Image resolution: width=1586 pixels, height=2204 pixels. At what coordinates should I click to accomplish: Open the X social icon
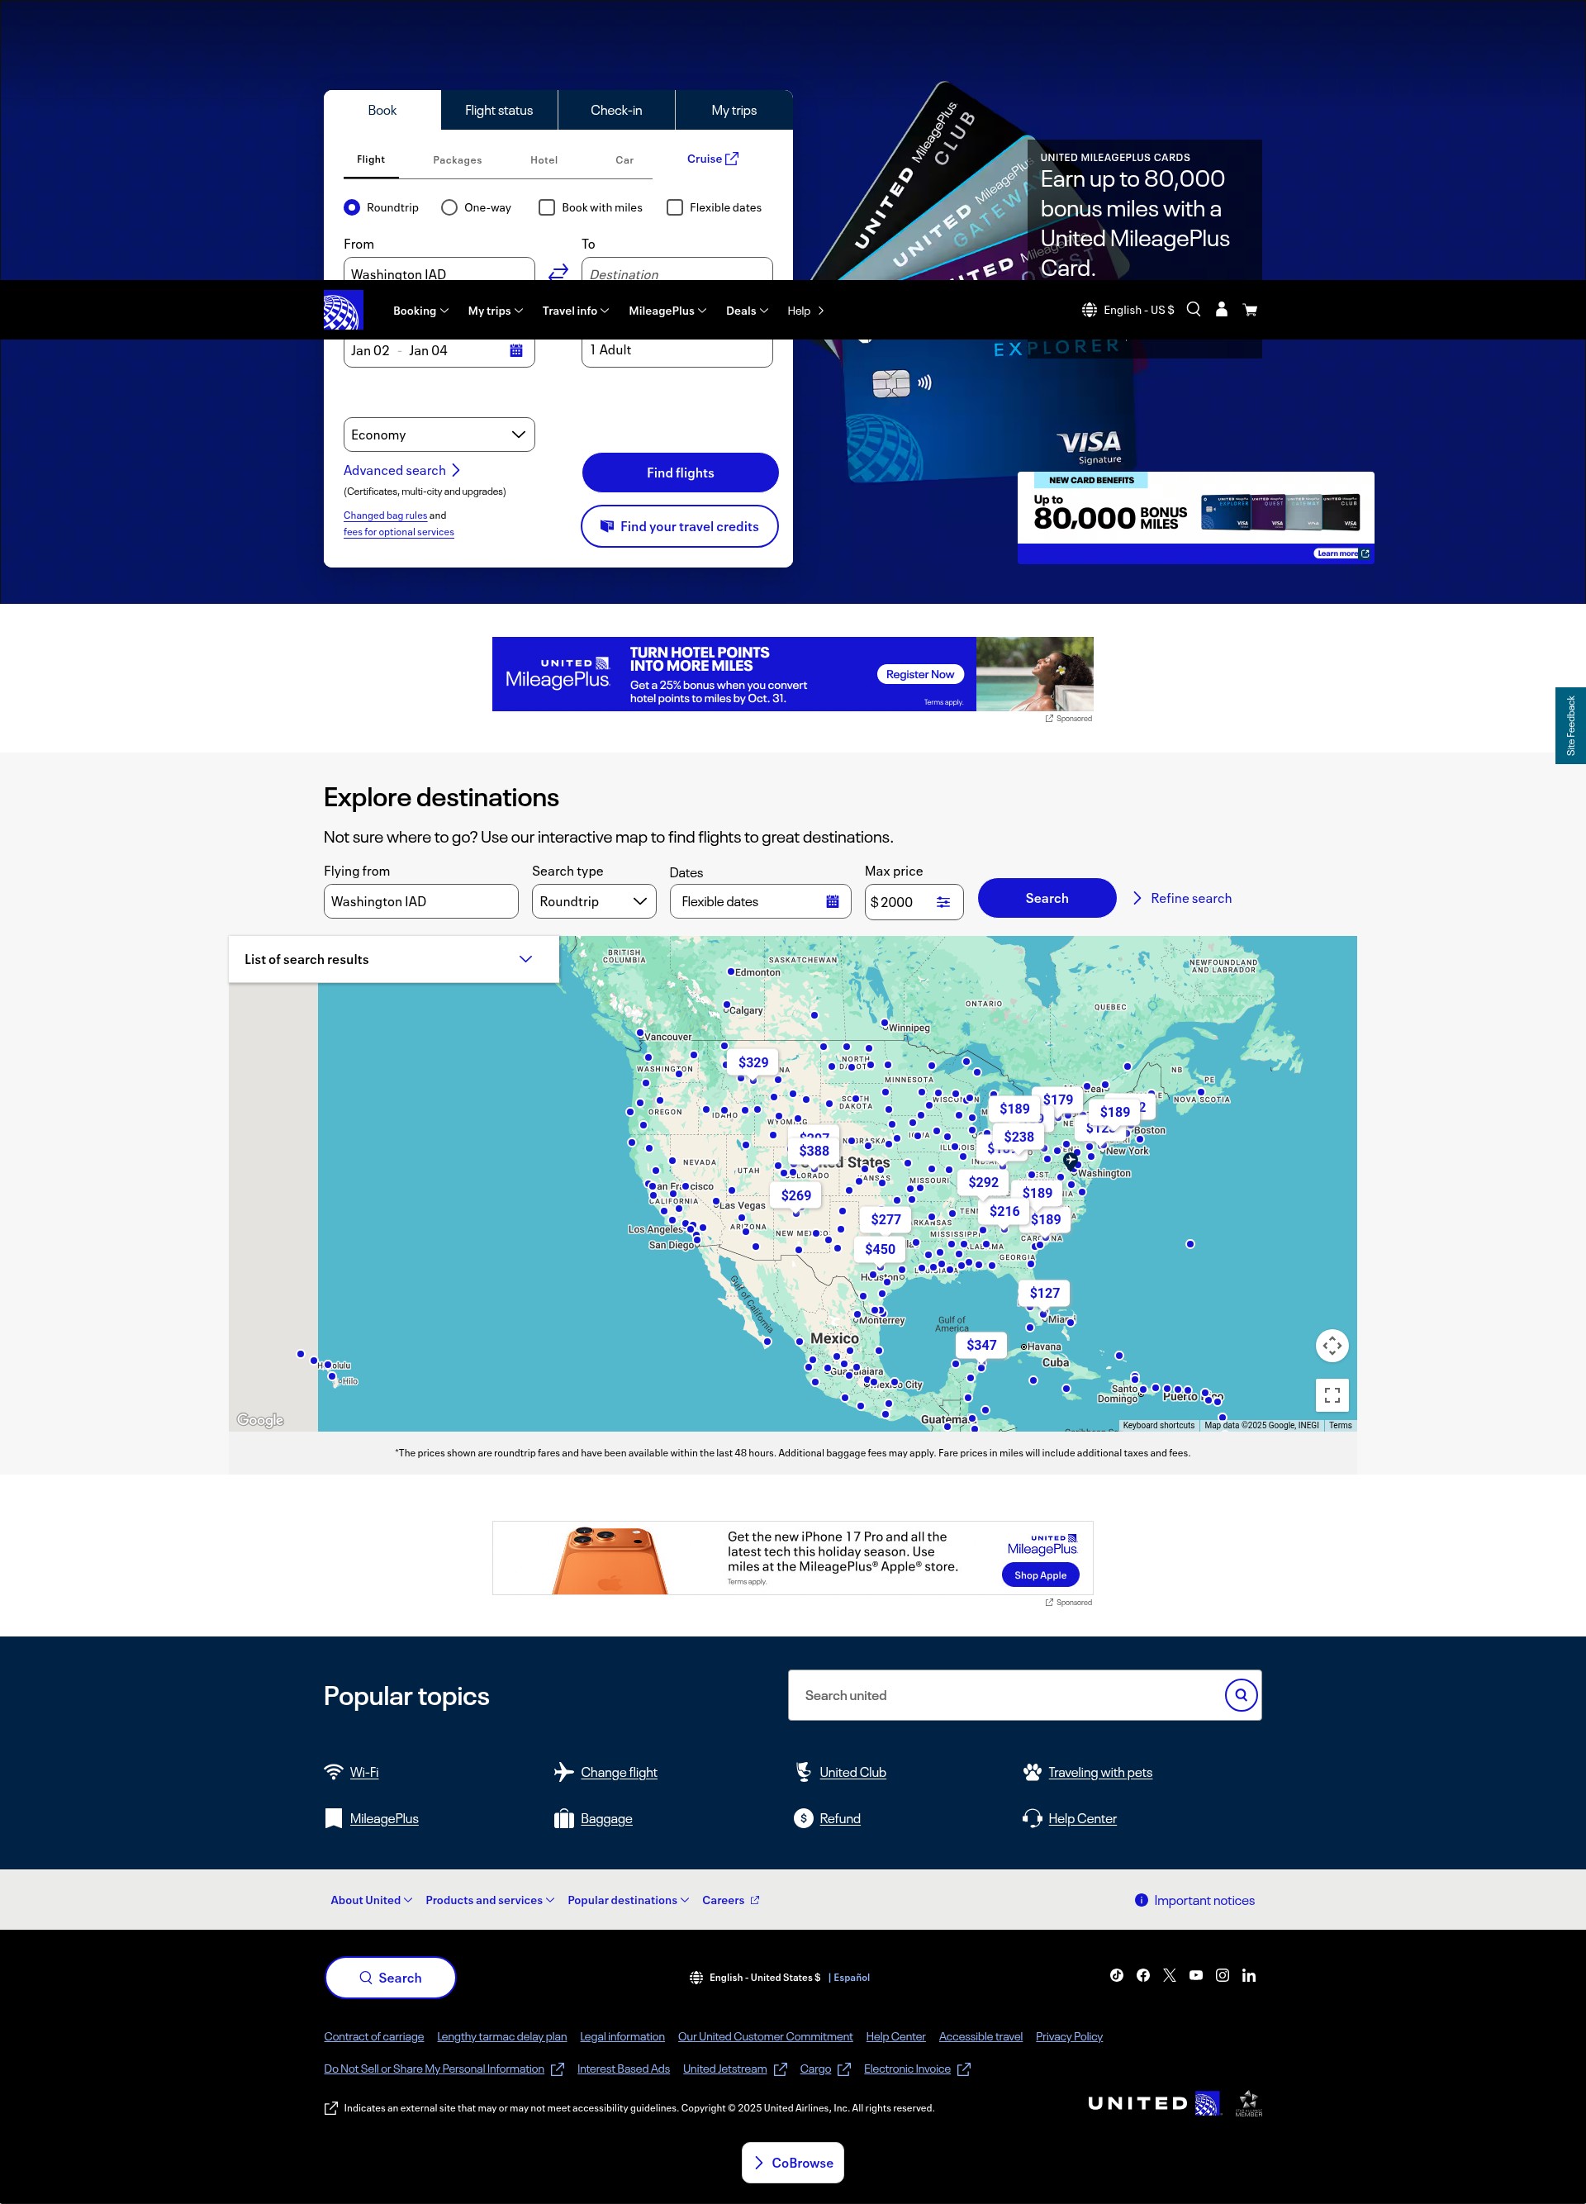1169,1976
